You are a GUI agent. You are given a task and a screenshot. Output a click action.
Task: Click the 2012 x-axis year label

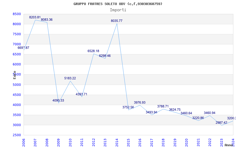94,143
